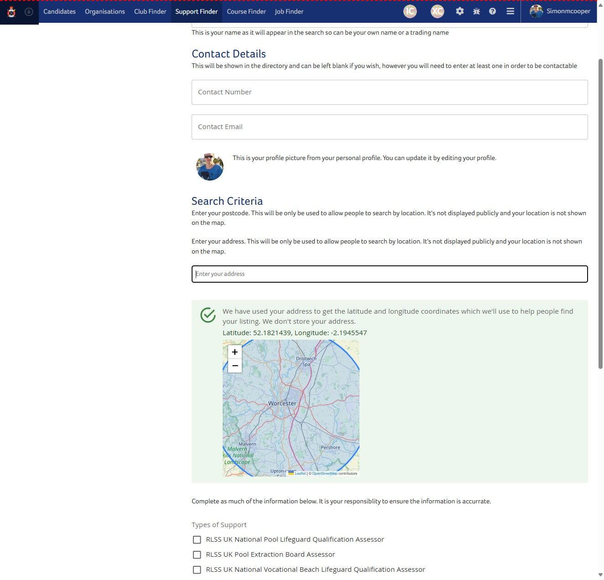Click the Leaflet link on the map
The width and height of the screenshot is (604, 580).
click(300, 473)
